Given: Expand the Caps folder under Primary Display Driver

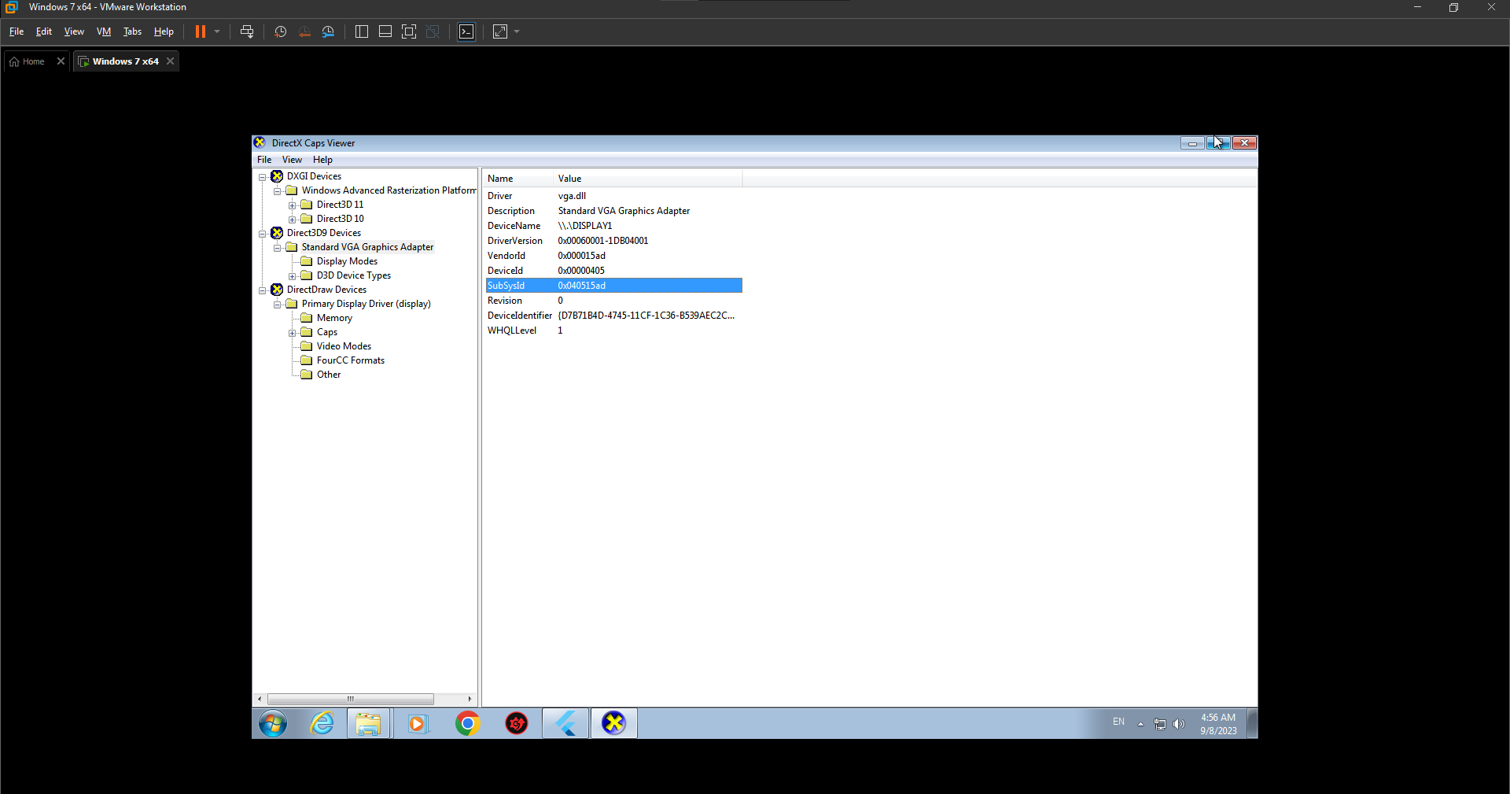Looking at the screenshot, I should [292, 331].
